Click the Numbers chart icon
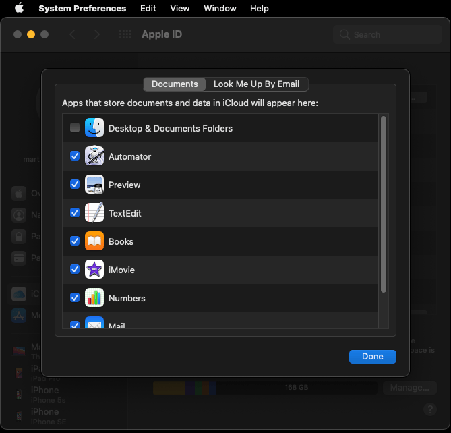The height and width of the screenshot is (433, 451). click(94, 297)
